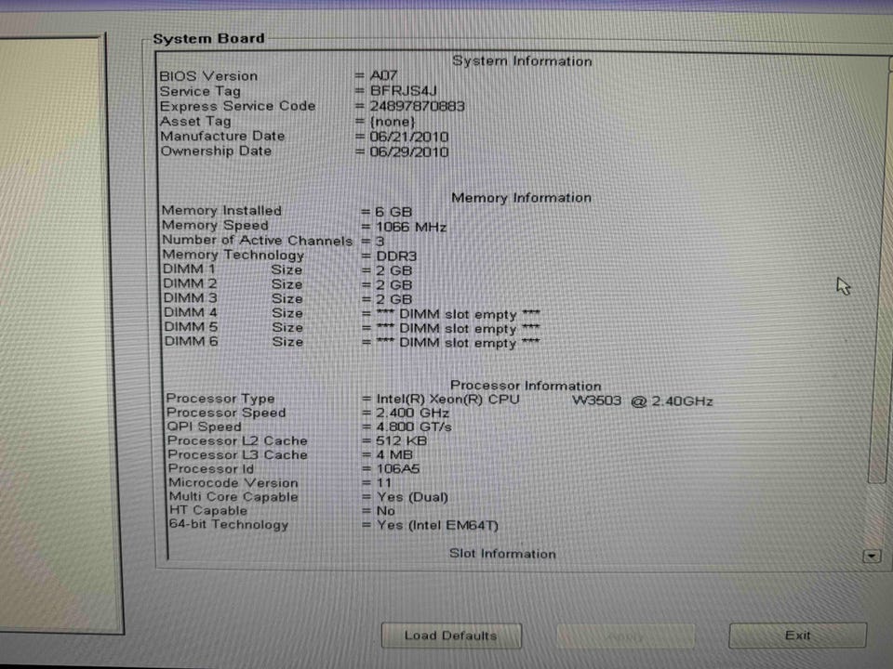Click the Processor Id value 106A5
893x669 pixels.
tap(398, 469)
